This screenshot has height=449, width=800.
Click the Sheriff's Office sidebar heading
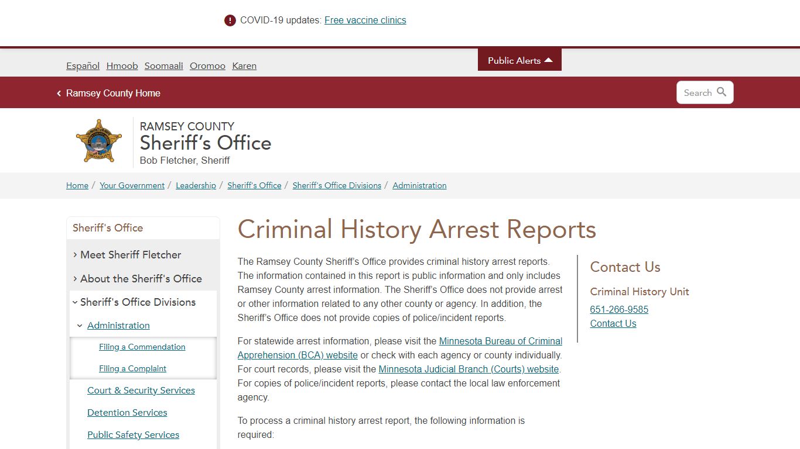[x=108, y=228]
